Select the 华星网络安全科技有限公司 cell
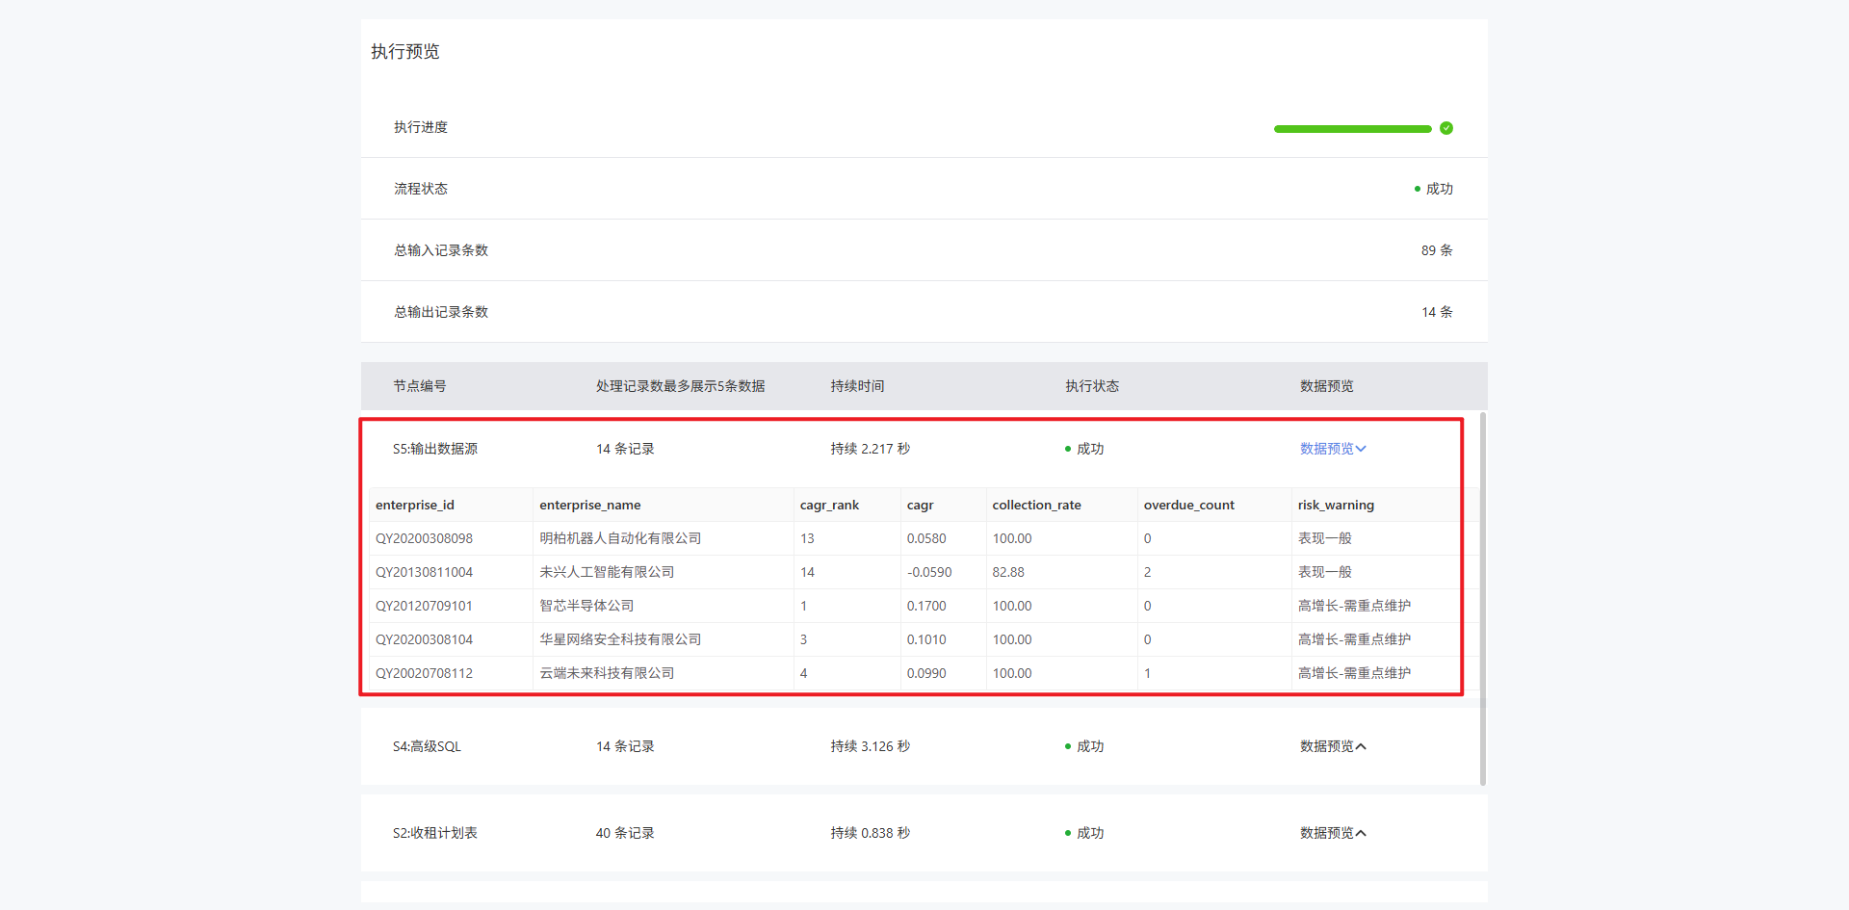This screenshot has width=1849, height=910. tap(620, 639)
